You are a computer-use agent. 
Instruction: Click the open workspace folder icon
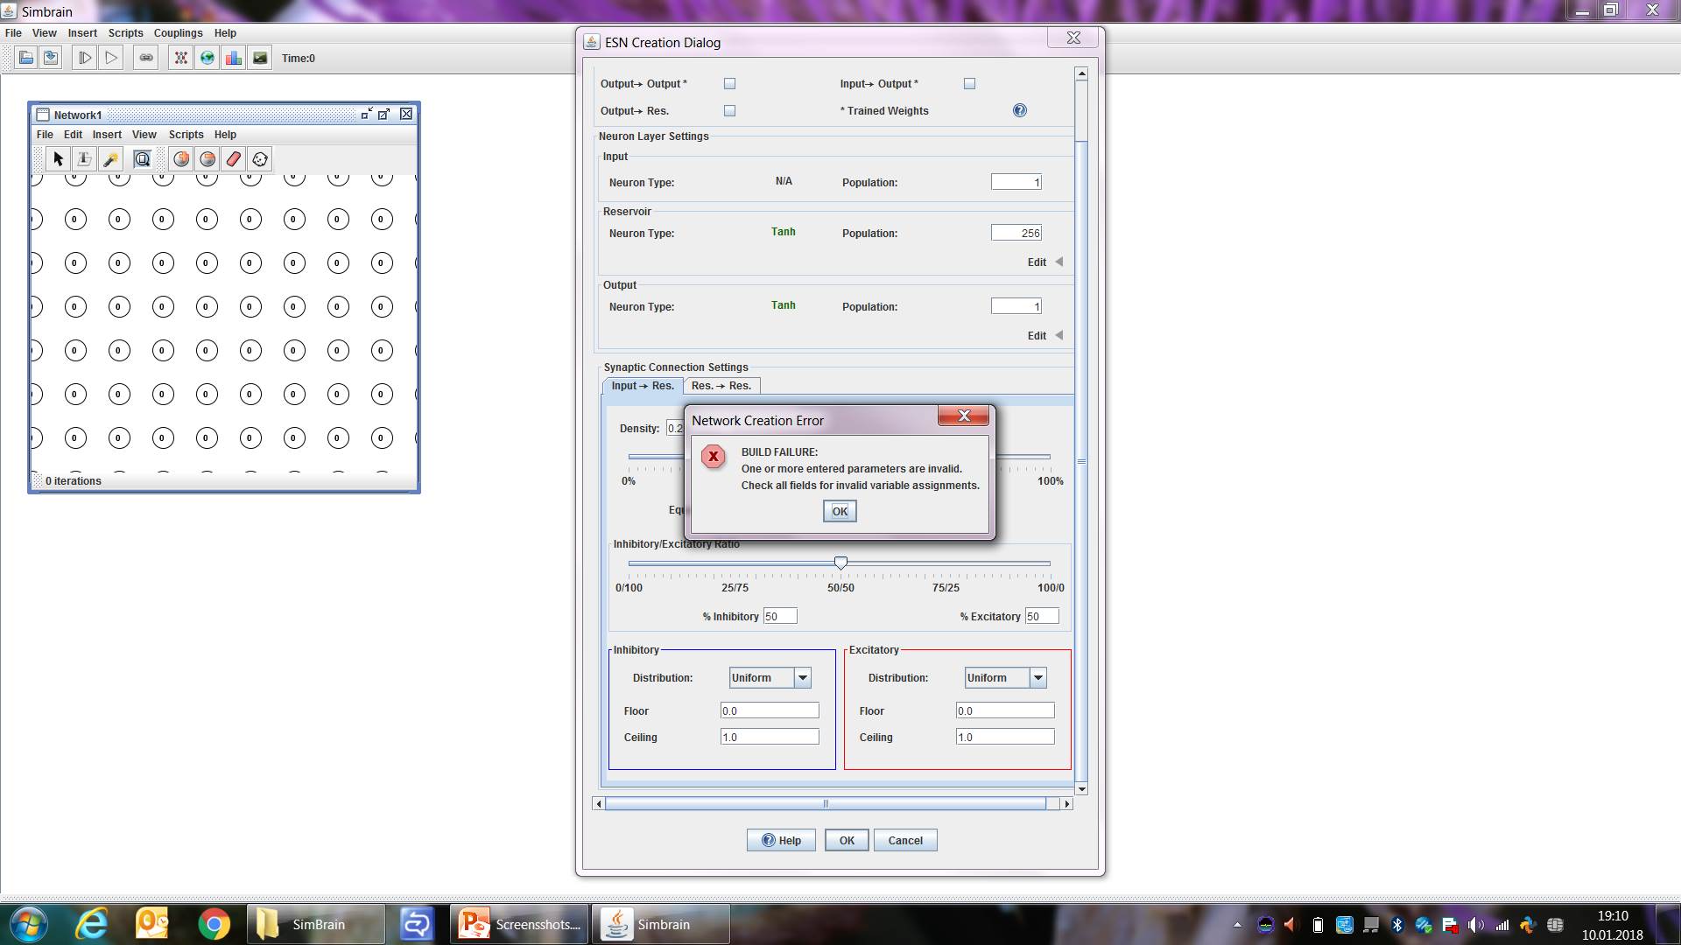(x=26, y=58)
